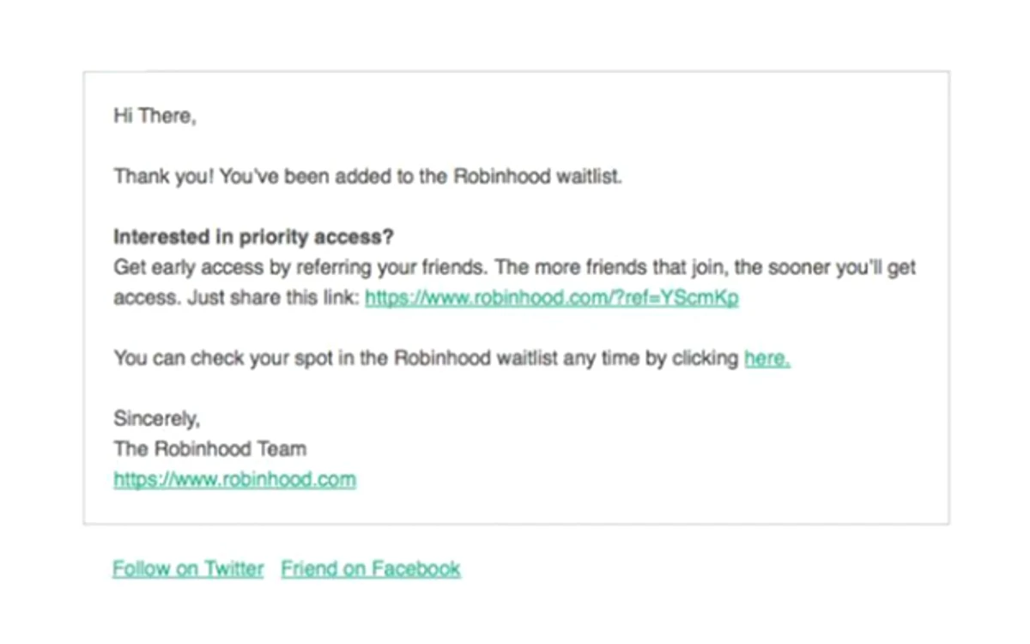Click the "any time by clicking" phrase
1030x644 pixels.
click(x=651, y=359)
